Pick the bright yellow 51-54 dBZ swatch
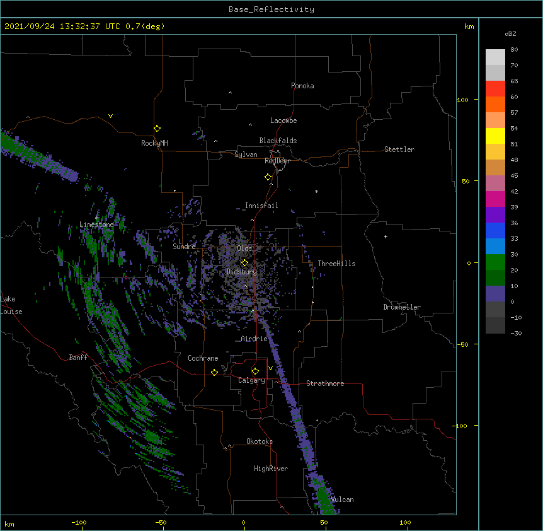This screenshot has height=531, width=543. [x=495, y=136]
